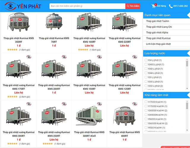Screen dimensions: 190x148
Task: Click the star rating under KMS 175RT
Action: [x=12, y=97]
